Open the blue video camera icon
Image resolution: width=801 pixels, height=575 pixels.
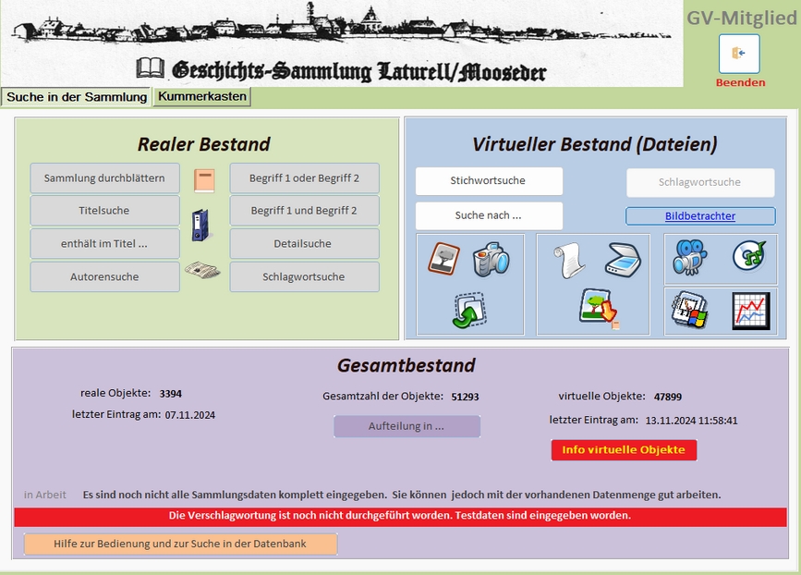point(689,258)
